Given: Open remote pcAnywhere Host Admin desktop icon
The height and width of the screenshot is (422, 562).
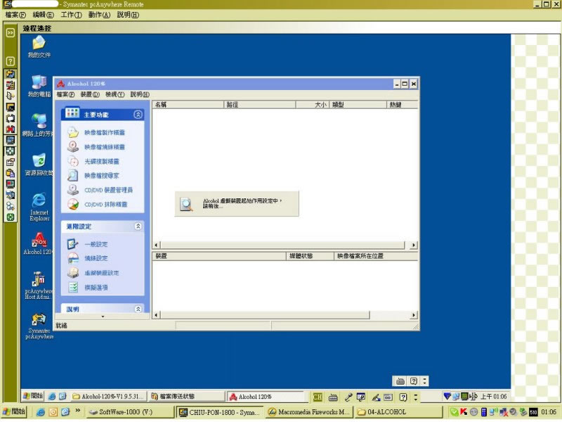Looking at the screenshot, I should tap(39, 286).
